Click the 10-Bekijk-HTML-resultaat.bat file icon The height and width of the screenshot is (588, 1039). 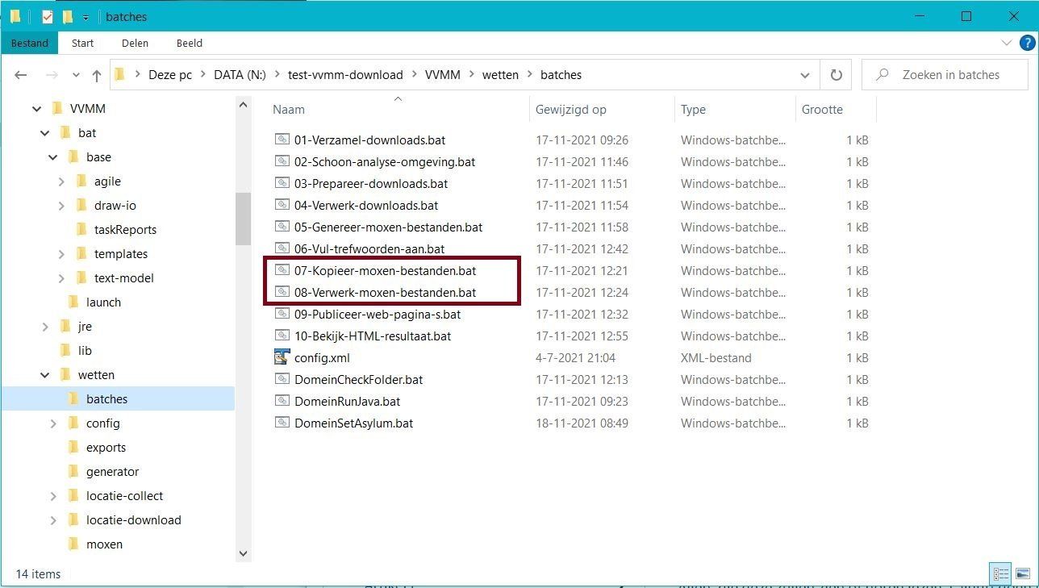[282, 336]
